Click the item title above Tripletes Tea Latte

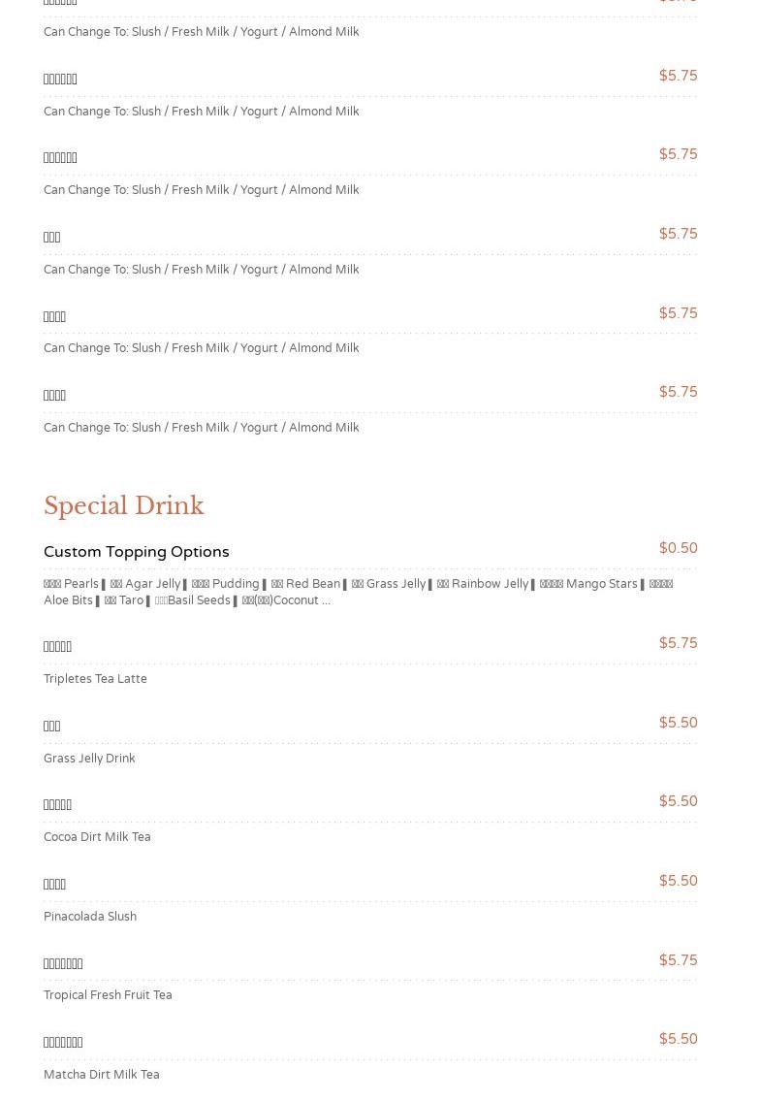pos(58,647)
